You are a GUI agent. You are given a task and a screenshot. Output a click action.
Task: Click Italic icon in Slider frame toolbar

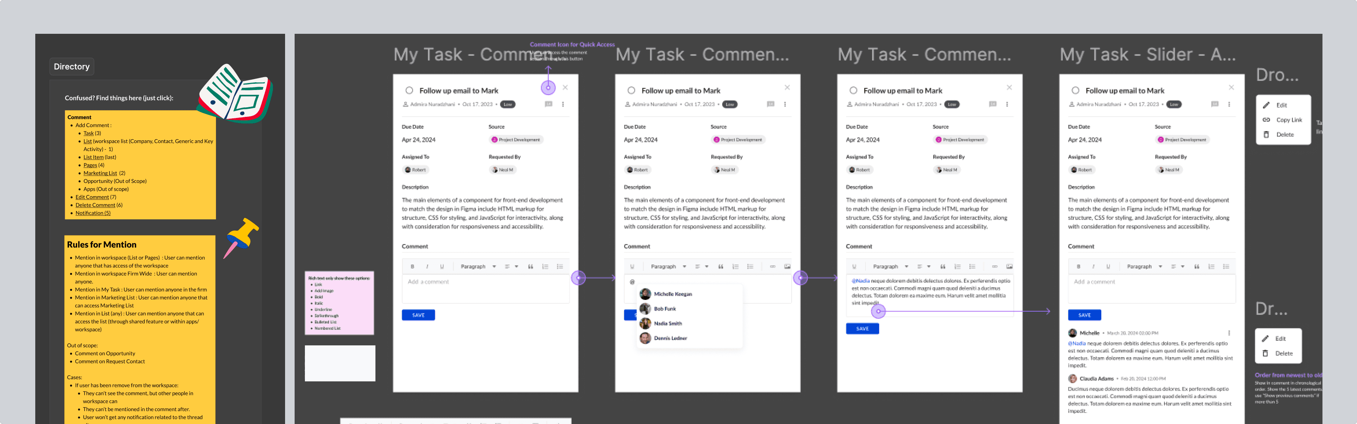point(1093,266)
